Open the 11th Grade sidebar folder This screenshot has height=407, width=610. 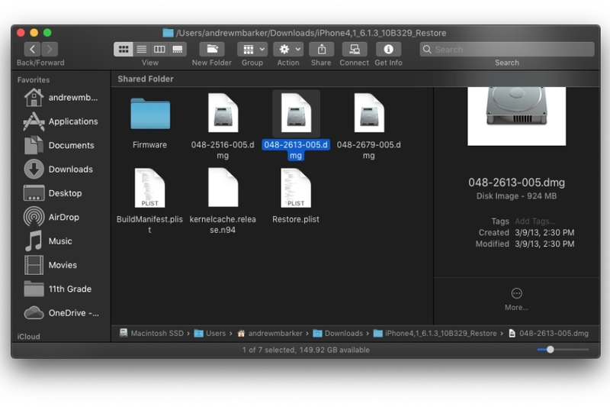[x=61, y=289]
